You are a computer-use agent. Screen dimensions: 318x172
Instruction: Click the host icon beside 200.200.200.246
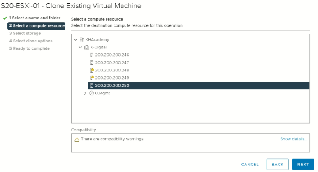92,55
